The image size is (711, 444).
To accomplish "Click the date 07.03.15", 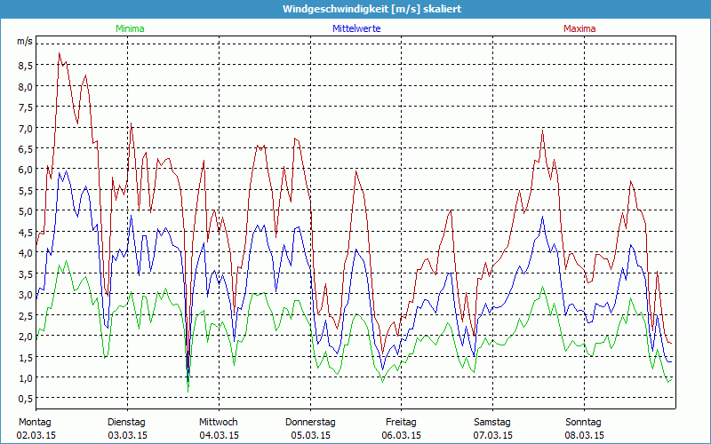I will click(x=493, y=435).
